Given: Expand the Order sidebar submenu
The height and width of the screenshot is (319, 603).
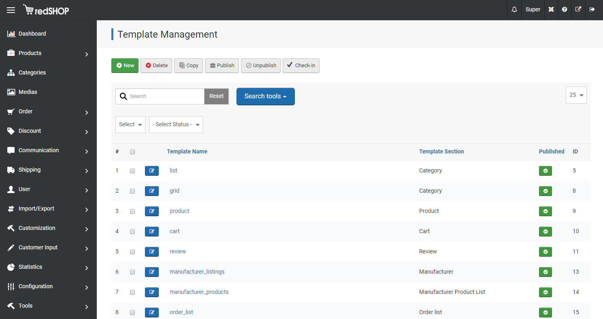Looking at the screenshot, I should (87, 112).
